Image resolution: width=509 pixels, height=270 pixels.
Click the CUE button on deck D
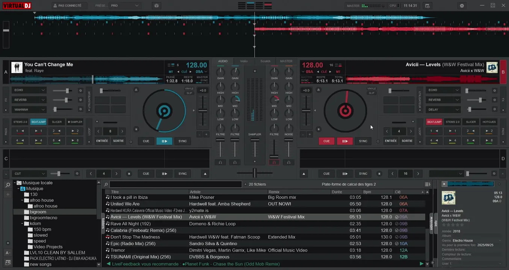(x=326, y=174)
